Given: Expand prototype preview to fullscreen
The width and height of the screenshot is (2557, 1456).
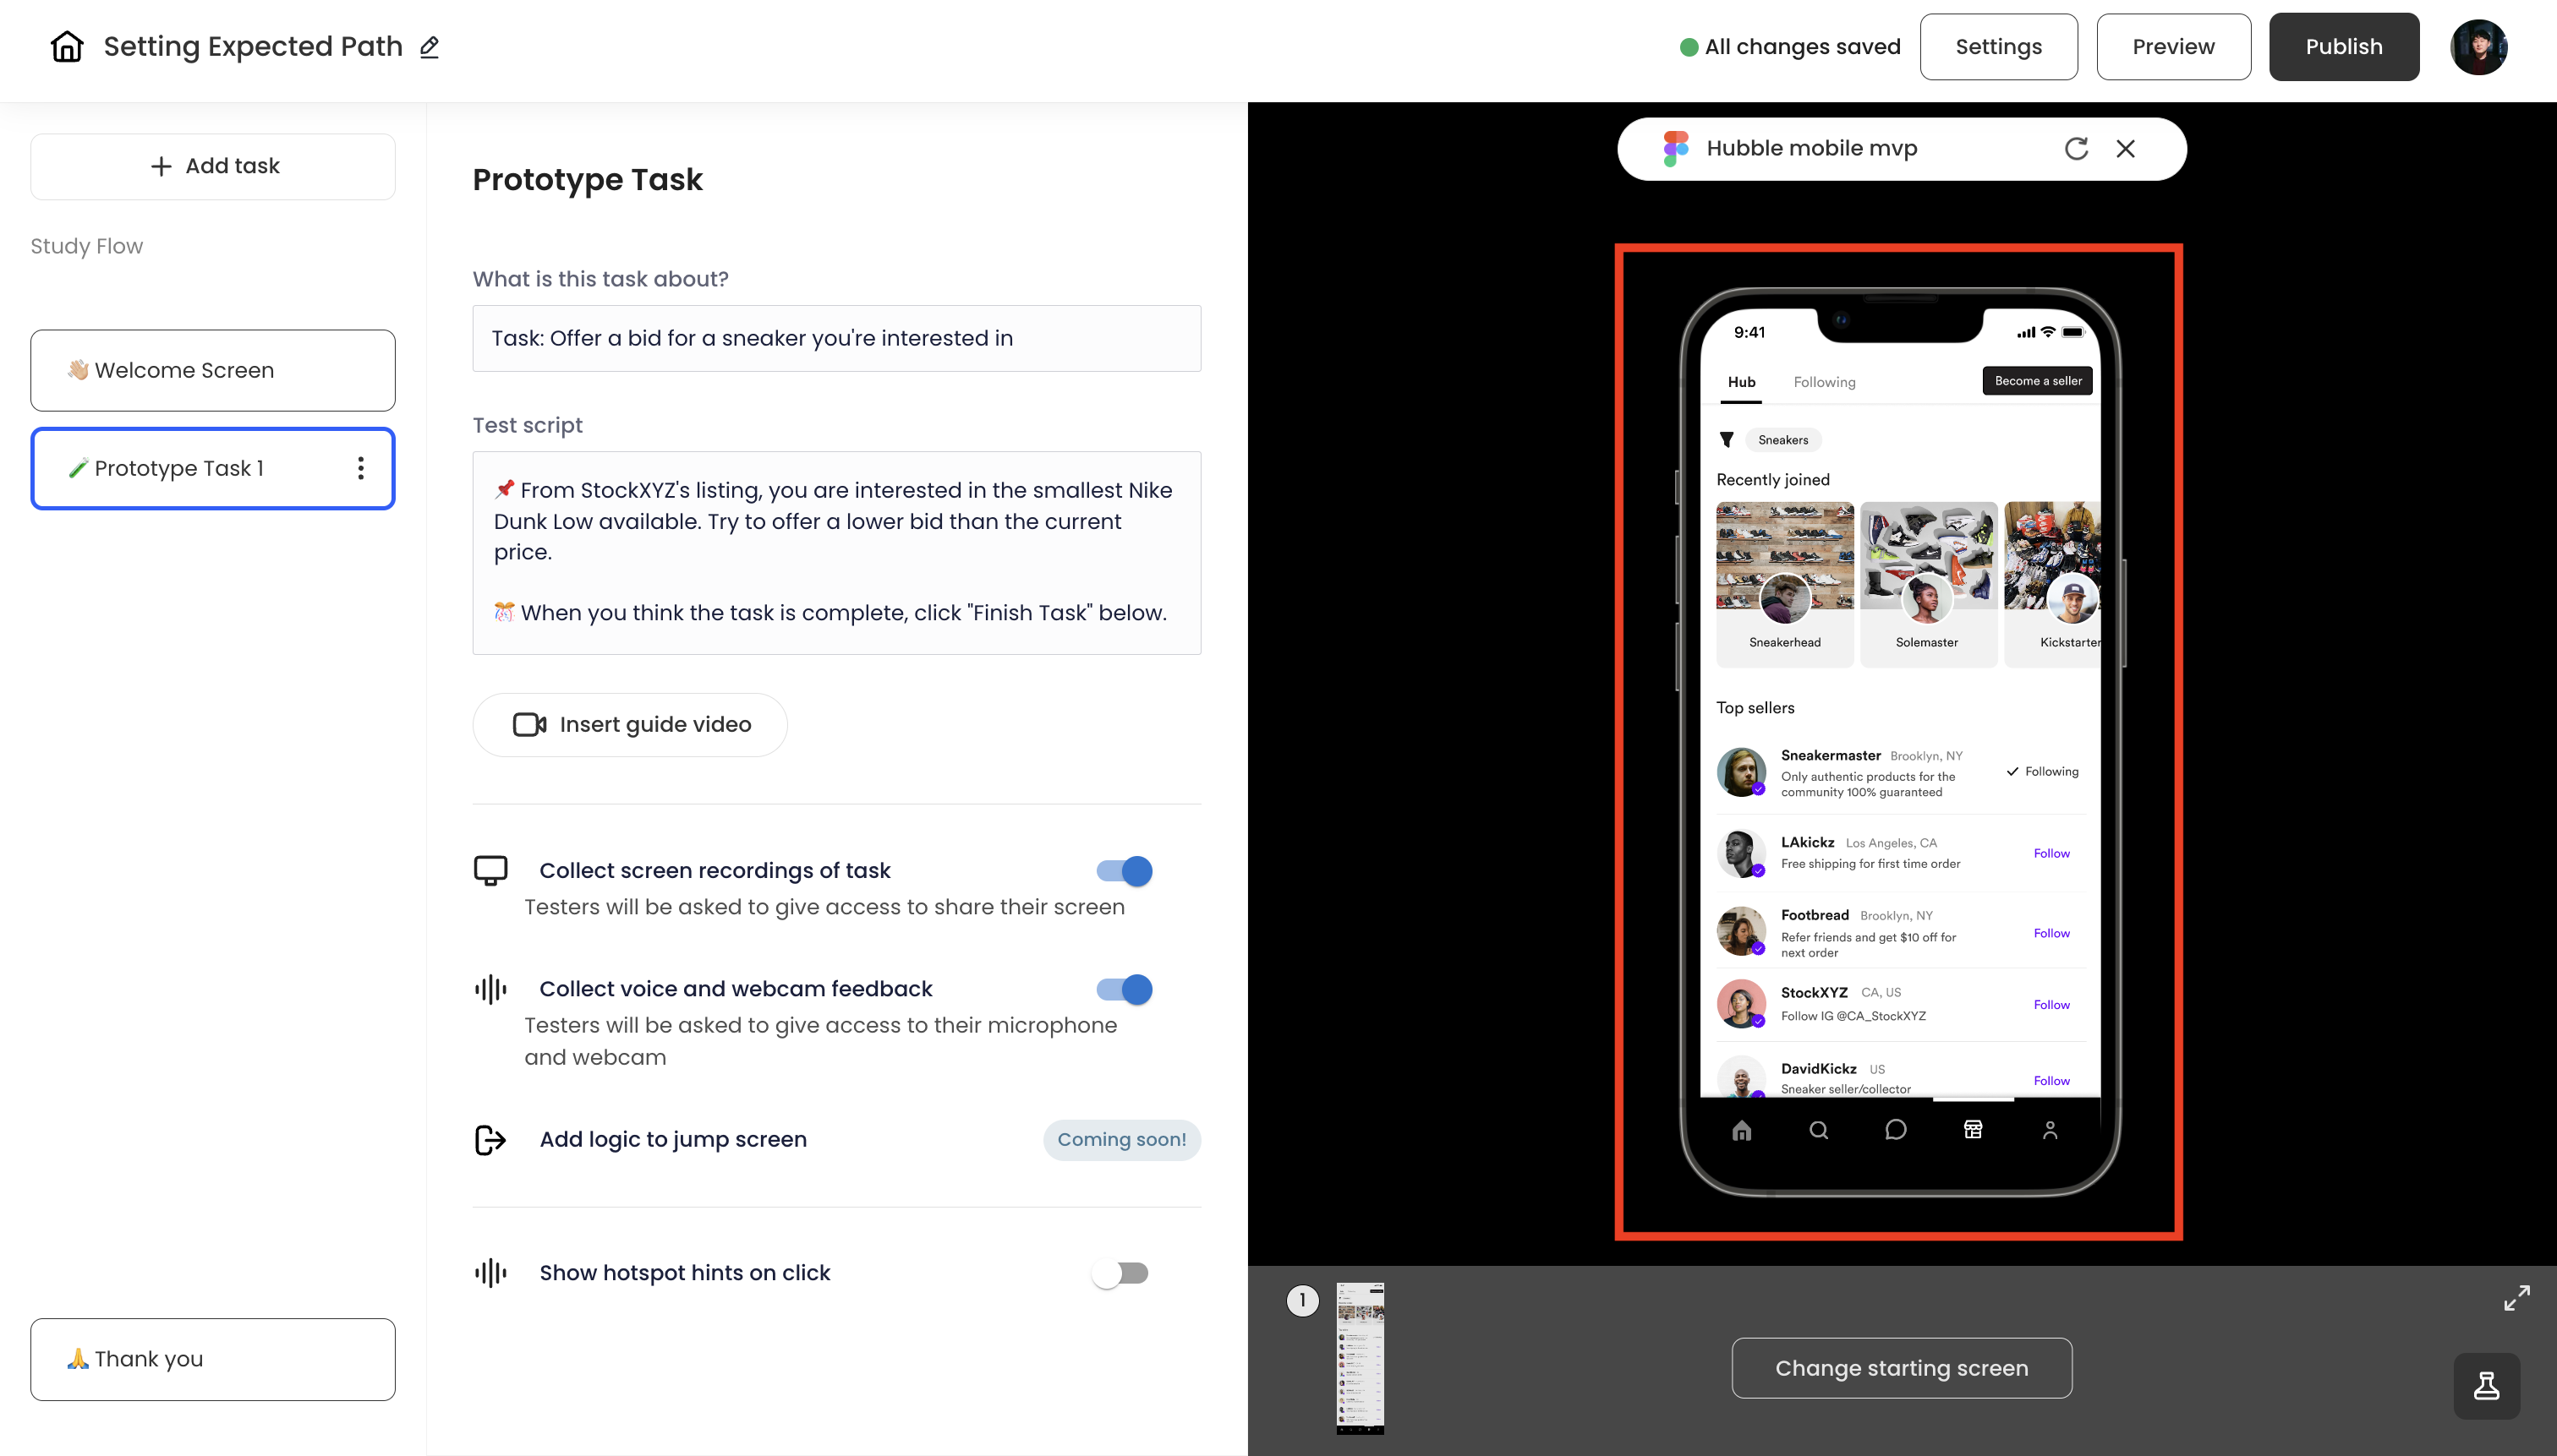Looking at the screenshot, I should pos(2517,1298).
